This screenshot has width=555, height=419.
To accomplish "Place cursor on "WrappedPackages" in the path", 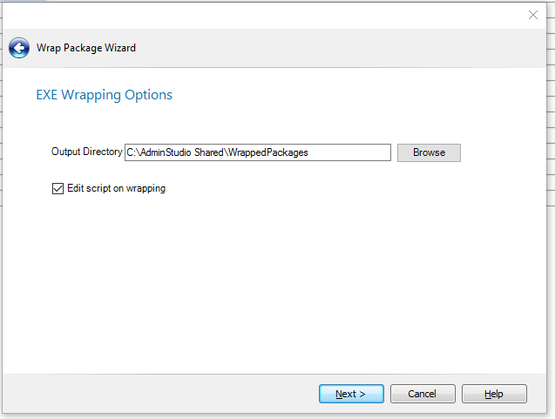I will (268, 152).
